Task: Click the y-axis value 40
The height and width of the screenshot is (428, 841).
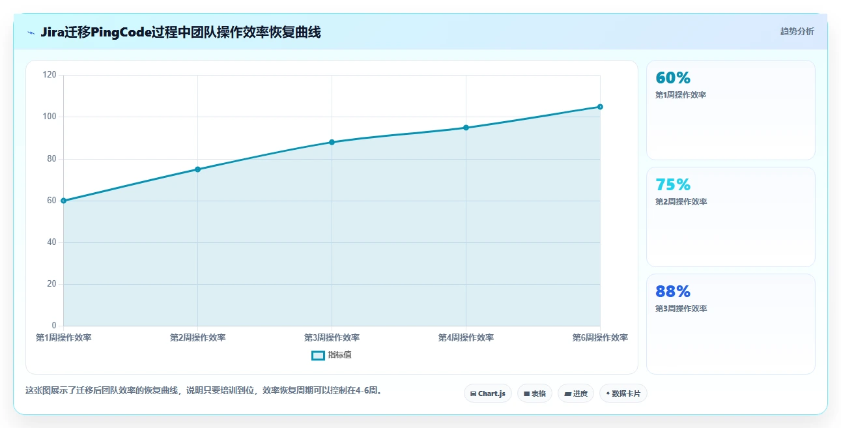Action: click(x=52, y=242)
